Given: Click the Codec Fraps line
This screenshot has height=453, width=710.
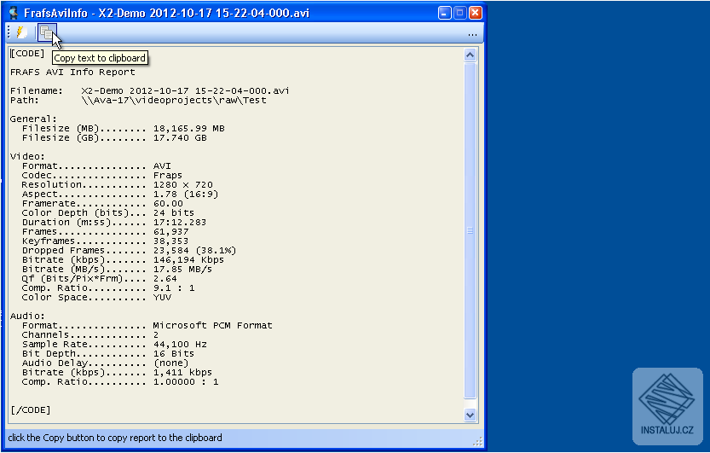Looking at the screenshot, I should click(102, 175).
